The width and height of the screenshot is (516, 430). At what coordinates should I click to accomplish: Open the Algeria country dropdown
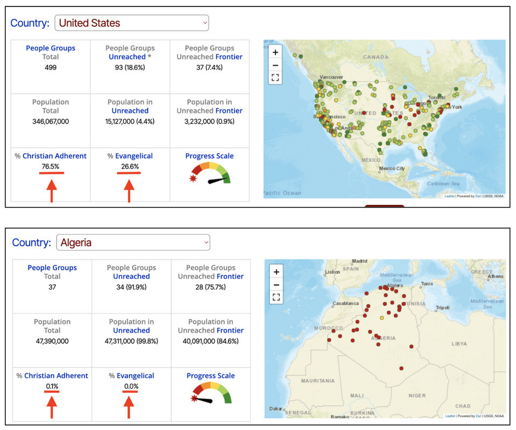(133, 242)
